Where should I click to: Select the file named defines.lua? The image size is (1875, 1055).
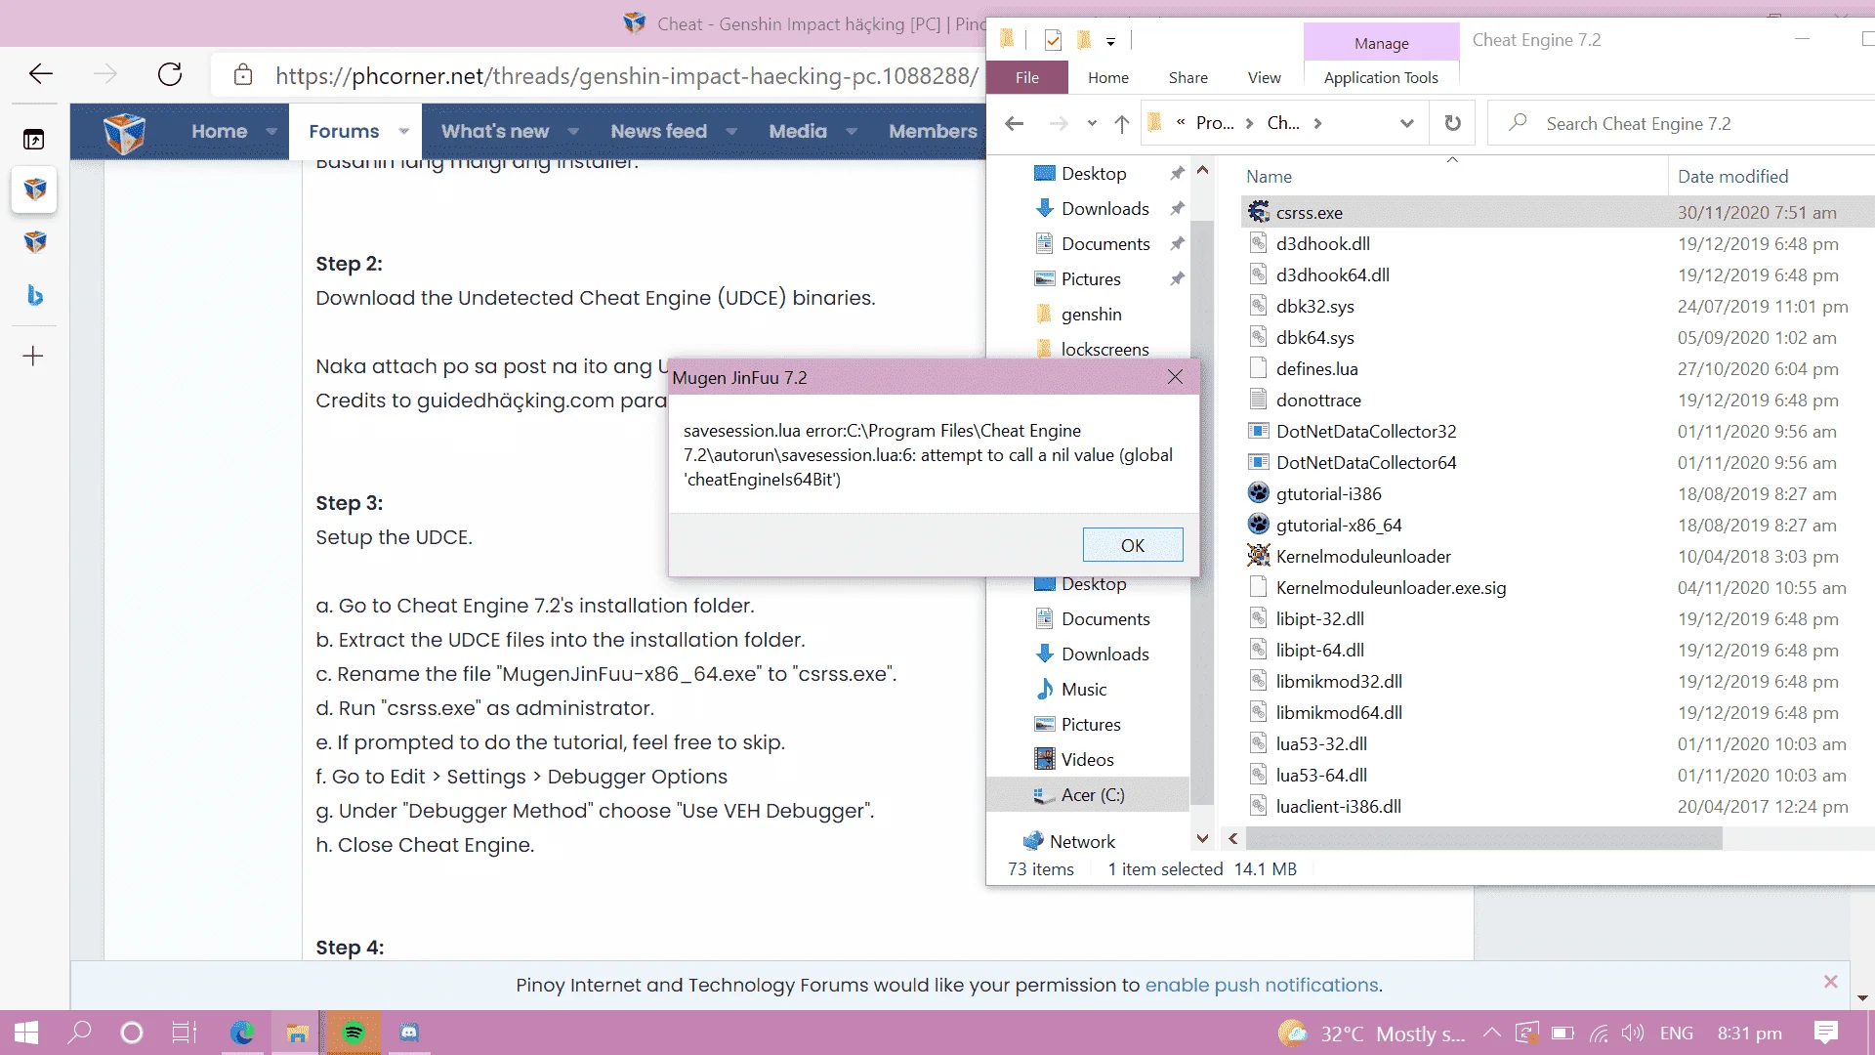pyautogui.click(x=1316, y=369)
